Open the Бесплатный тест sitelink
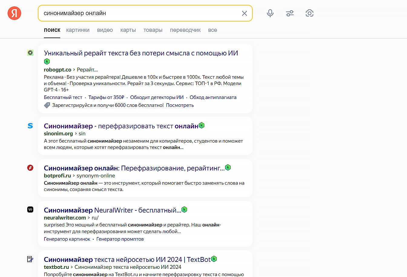This screenshot has width=407, height=277. click(x=63, y=97)
